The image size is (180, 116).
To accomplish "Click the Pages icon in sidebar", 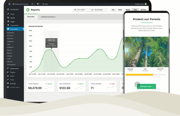I will click(8, 22).
